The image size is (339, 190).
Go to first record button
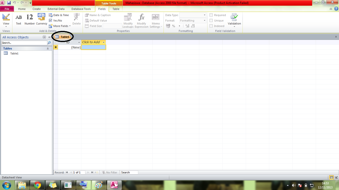pos(67,172)
